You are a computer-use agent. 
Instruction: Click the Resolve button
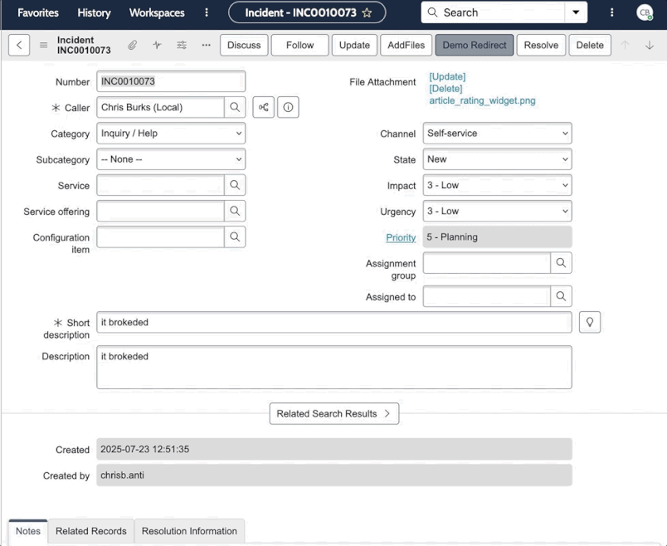(x=541, y=46)
